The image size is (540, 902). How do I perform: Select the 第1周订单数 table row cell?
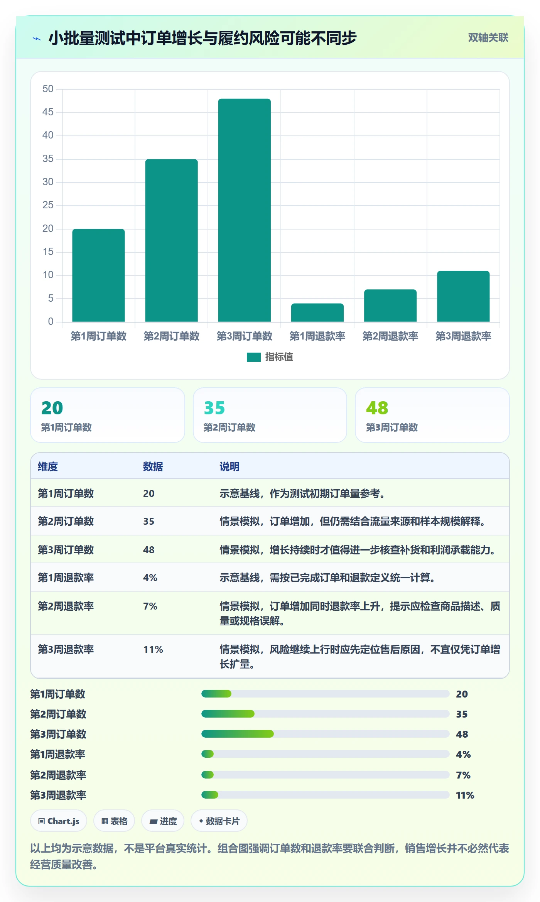66,493
